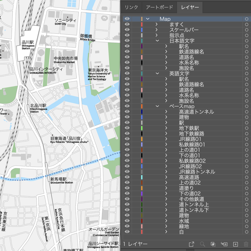Collapse the ベースmap group
This screenshot has height=251, width=251.
(x=157, y=106)
